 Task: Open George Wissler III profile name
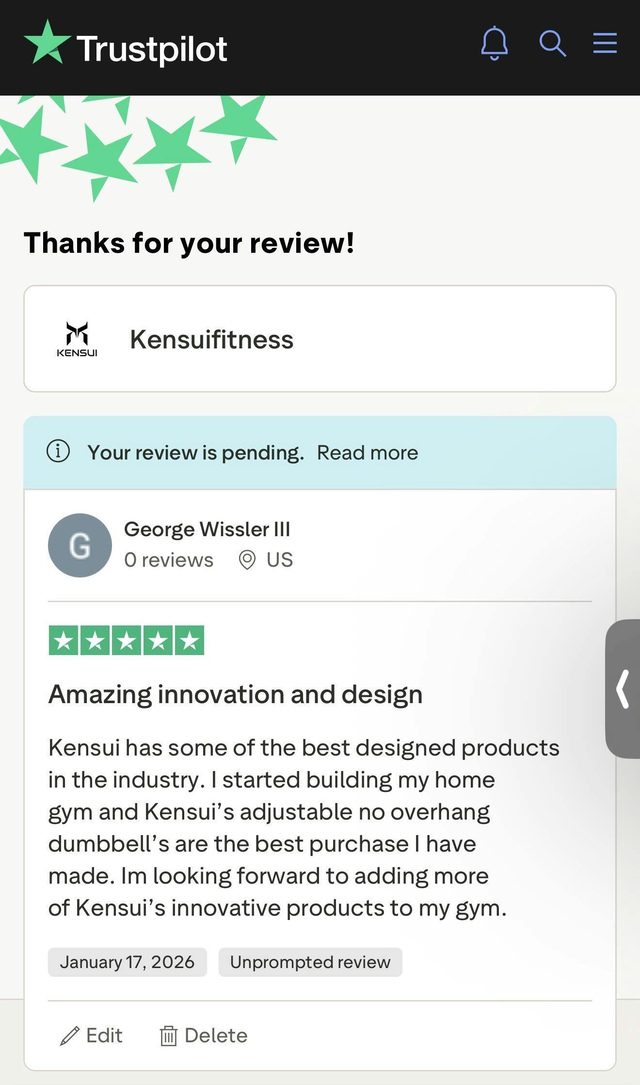point(207,529)
